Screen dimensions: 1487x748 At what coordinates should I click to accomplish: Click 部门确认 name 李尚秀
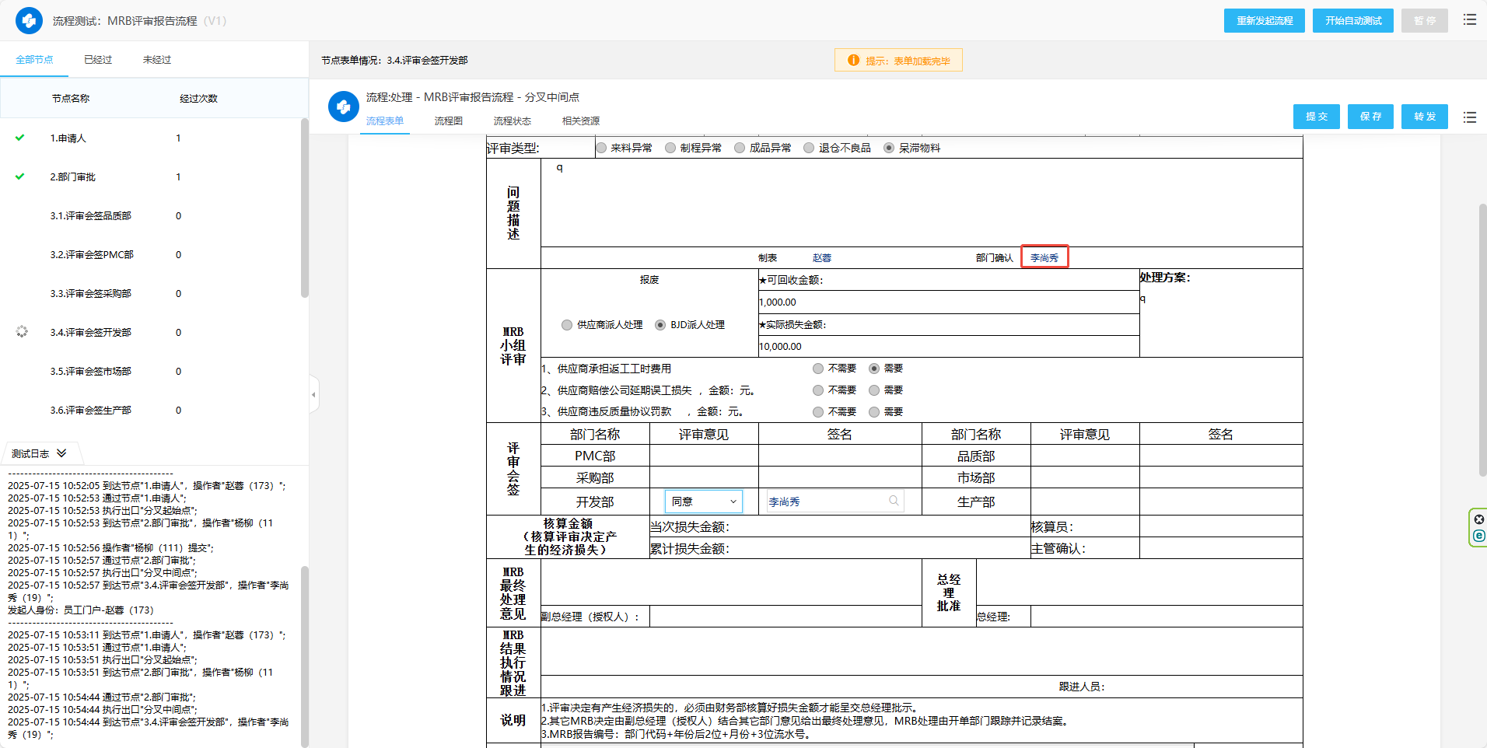pos(1044,257)
